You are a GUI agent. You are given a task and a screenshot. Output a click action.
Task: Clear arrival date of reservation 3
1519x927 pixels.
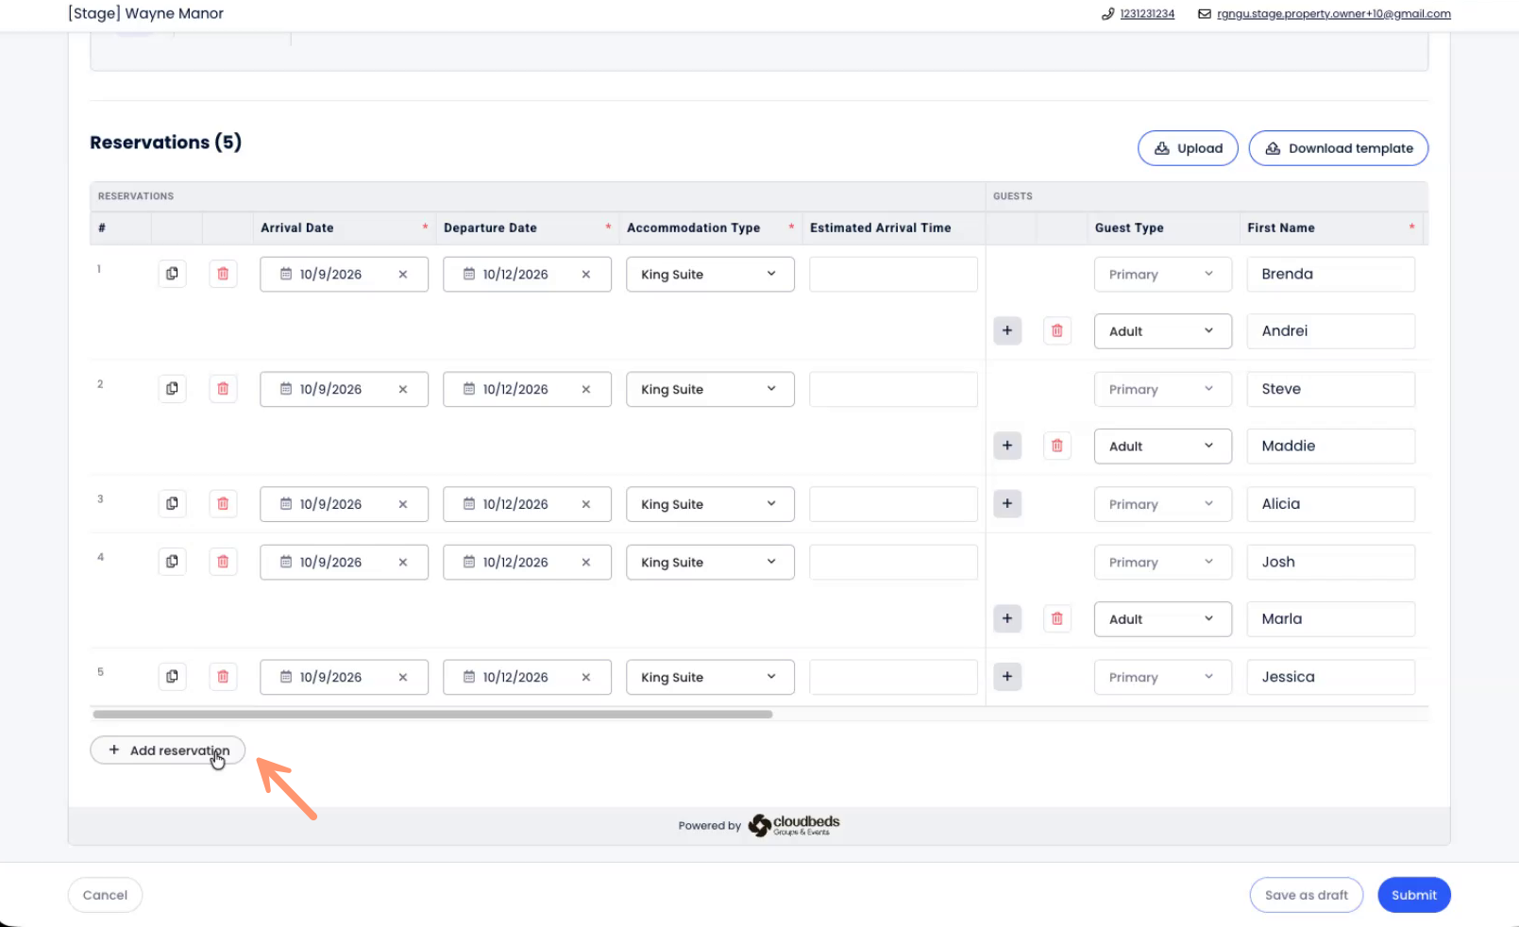pyautogui.click(x=403, y=504)
